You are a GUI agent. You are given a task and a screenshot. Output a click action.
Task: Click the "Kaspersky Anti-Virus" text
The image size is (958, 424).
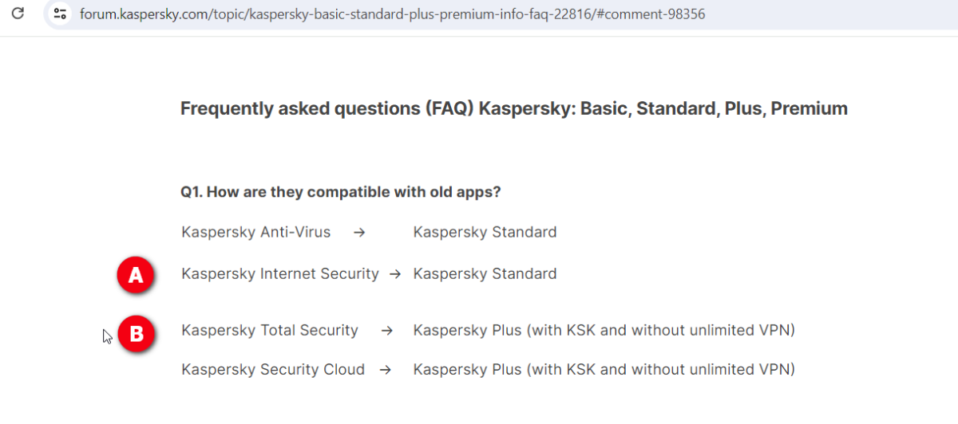coord(255,233)
